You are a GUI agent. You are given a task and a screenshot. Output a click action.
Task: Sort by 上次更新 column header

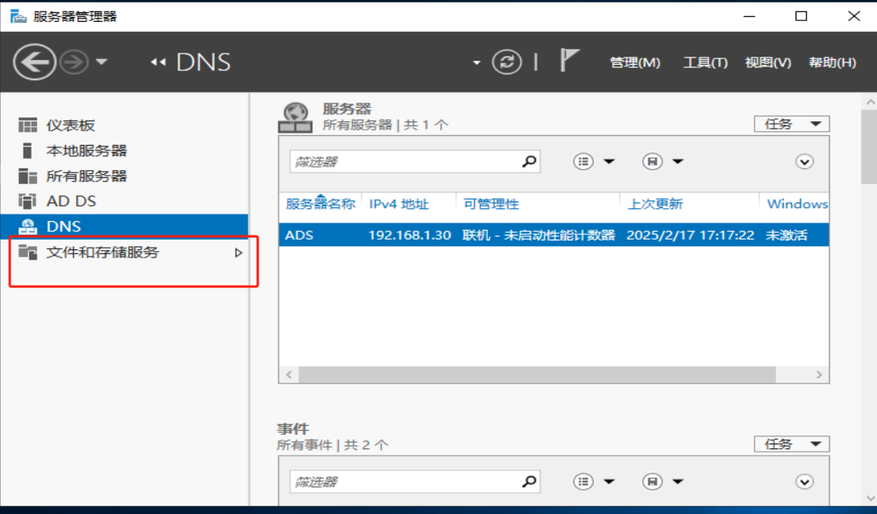pyautogui.click(x=655, y=204)
